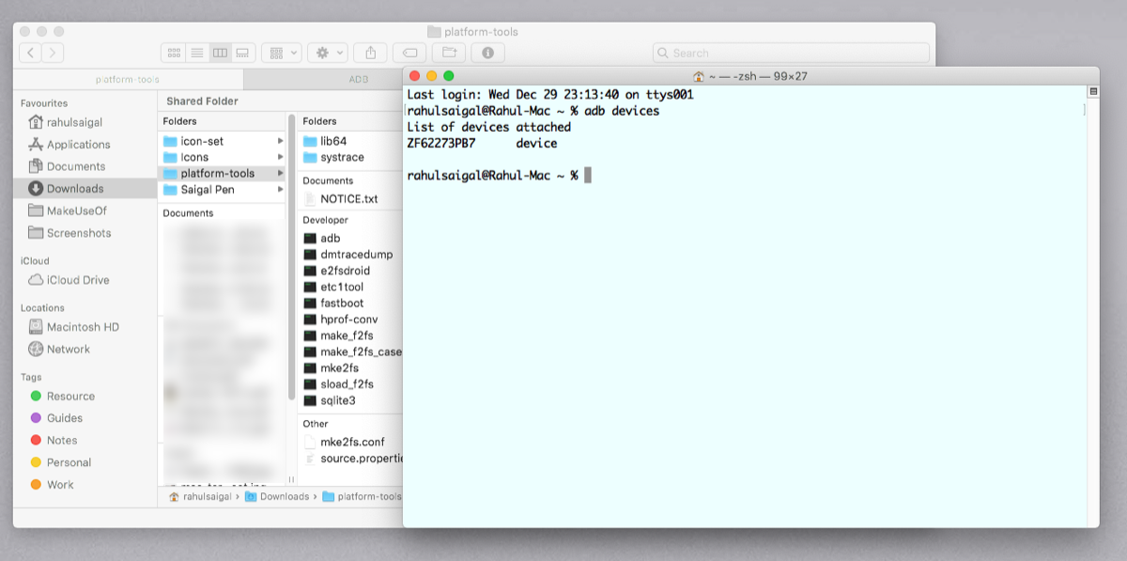Expand the Saigal Pen folder arrow
The image size is (1127, 561).
click(280, 190)
